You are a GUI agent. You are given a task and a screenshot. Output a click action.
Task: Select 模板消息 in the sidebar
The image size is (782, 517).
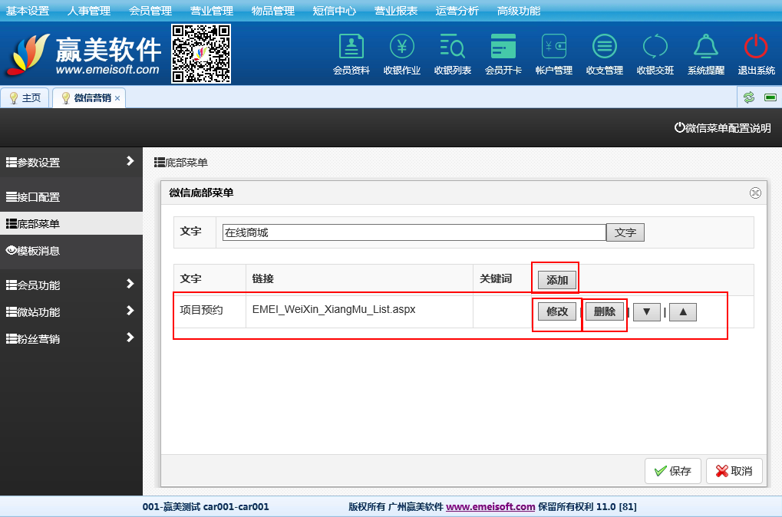(x=71, y=251)
